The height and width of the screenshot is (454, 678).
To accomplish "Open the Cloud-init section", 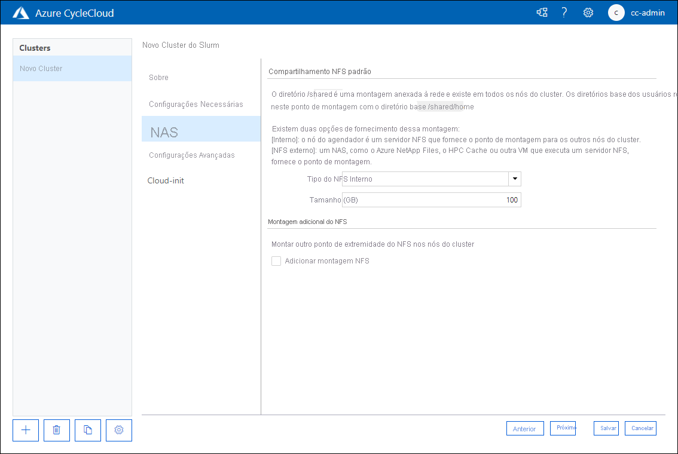I will click(166, 180).
